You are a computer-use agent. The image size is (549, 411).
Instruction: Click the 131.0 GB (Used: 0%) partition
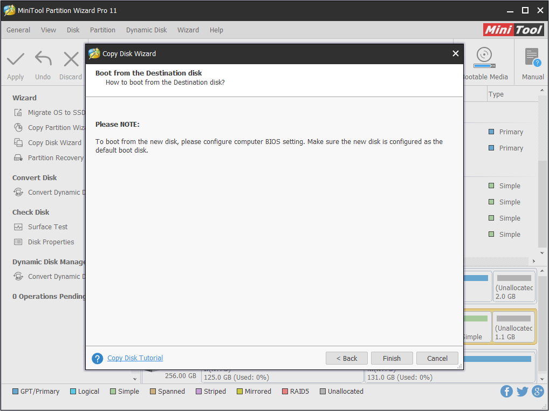click(400, 378)
